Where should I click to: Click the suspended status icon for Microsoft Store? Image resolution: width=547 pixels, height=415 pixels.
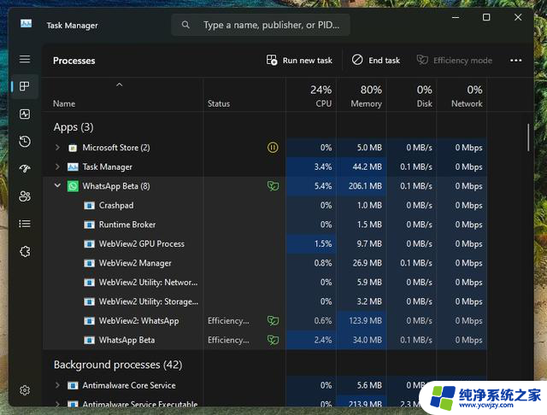(x=273, y=148)
